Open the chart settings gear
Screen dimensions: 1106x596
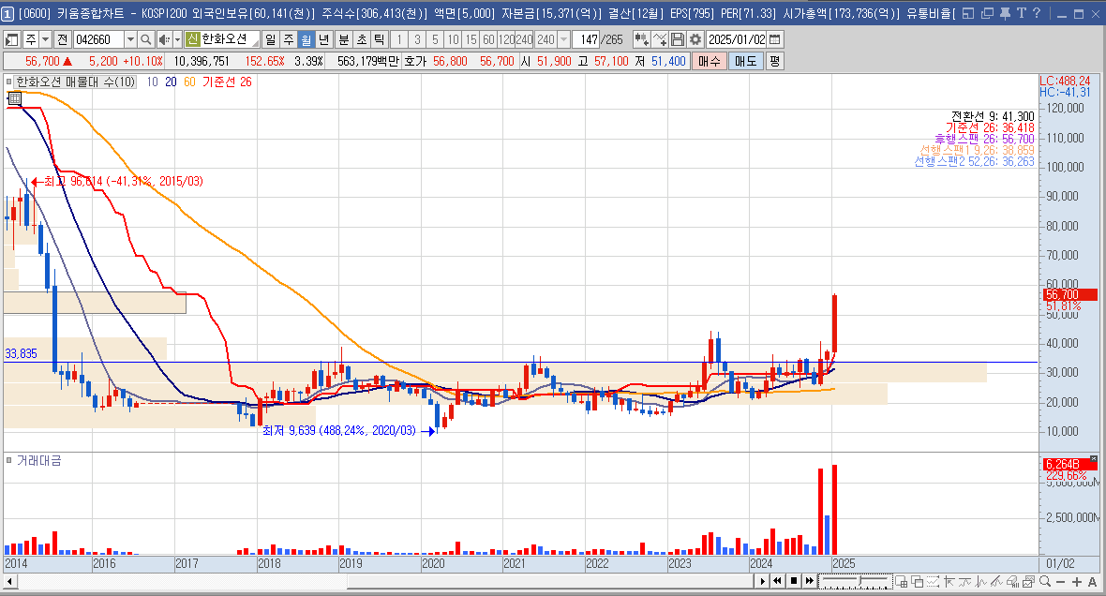pos(695,39)
